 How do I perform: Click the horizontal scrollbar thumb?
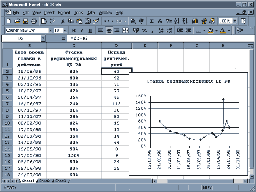tap(201, 181)
